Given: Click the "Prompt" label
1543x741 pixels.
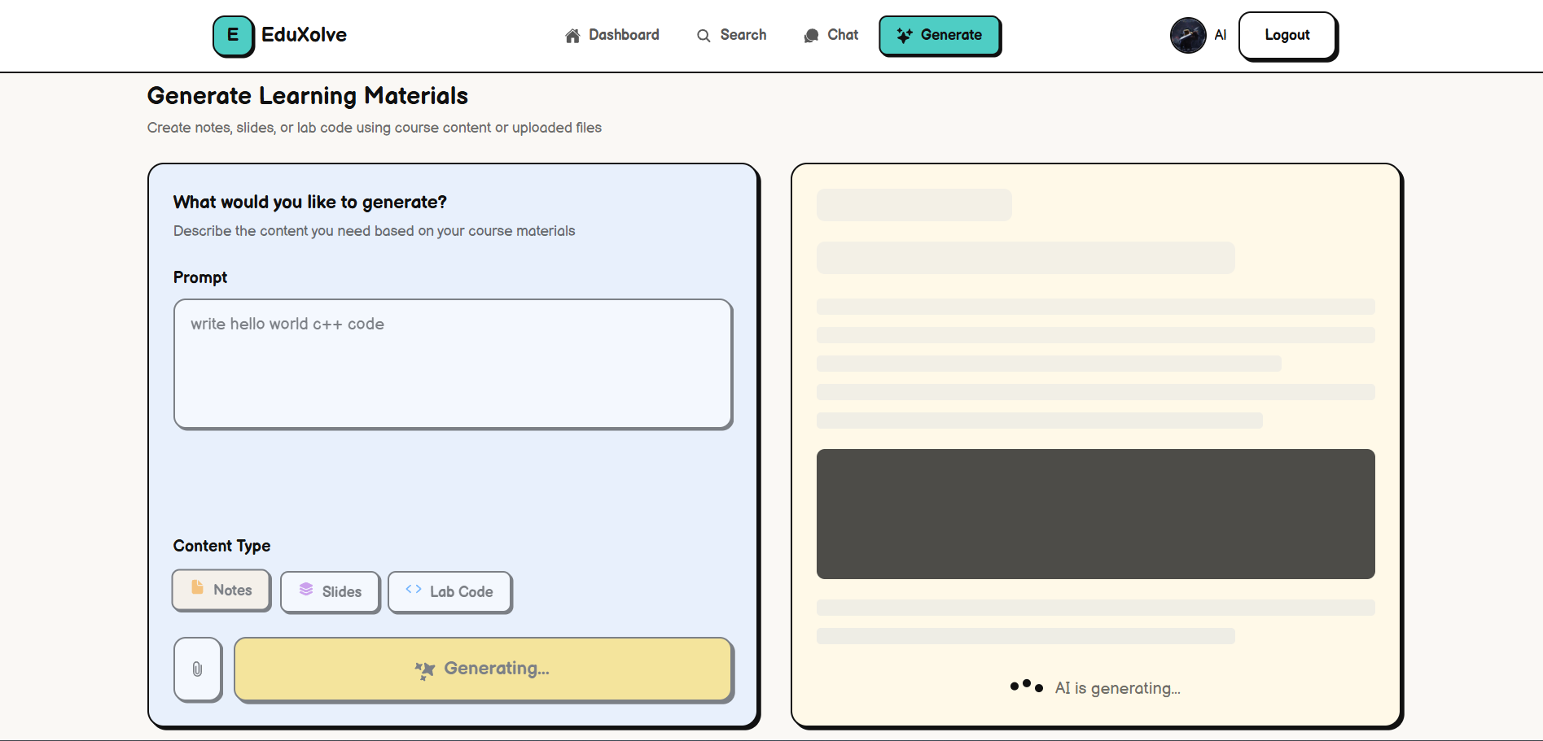Looking at the screenshot, I should pos(200,277).
